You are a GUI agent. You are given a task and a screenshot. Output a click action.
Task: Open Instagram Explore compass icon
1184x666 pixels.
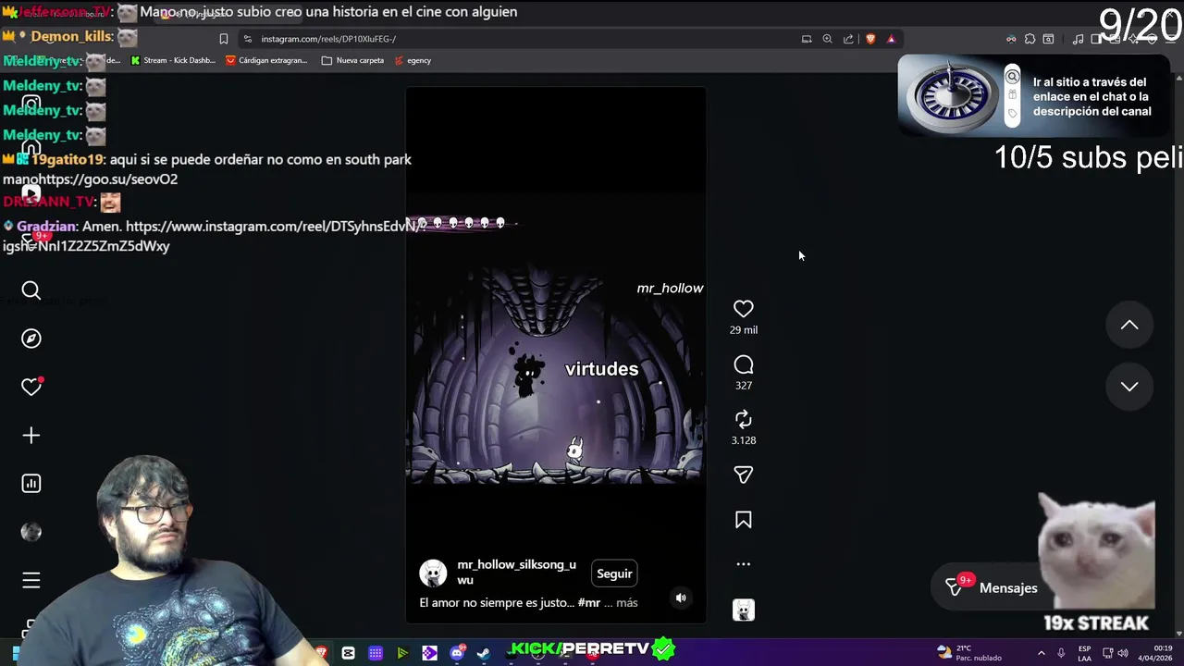(x=31, y=339)
